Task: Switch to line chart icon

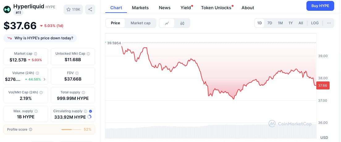Action: click(167, 23)
